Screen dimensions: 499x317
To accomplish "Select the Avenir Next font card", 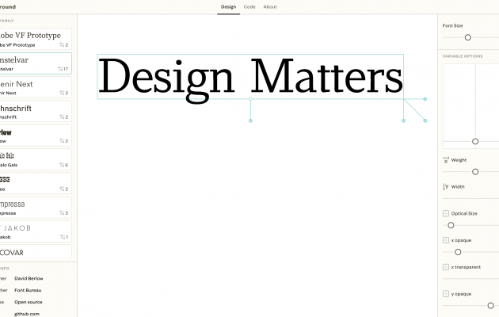I will tap(36, 87).
